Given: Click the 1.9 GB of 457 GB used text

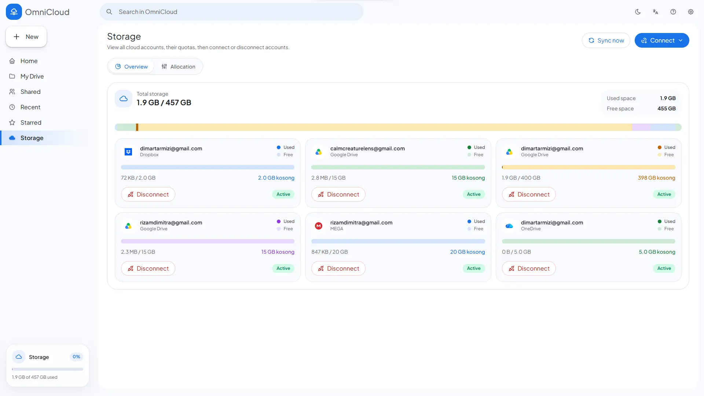Looking at the screenshot, I should 34,377.
